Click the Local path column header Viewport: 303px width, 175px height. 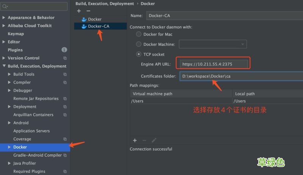(x=268, y=94)
